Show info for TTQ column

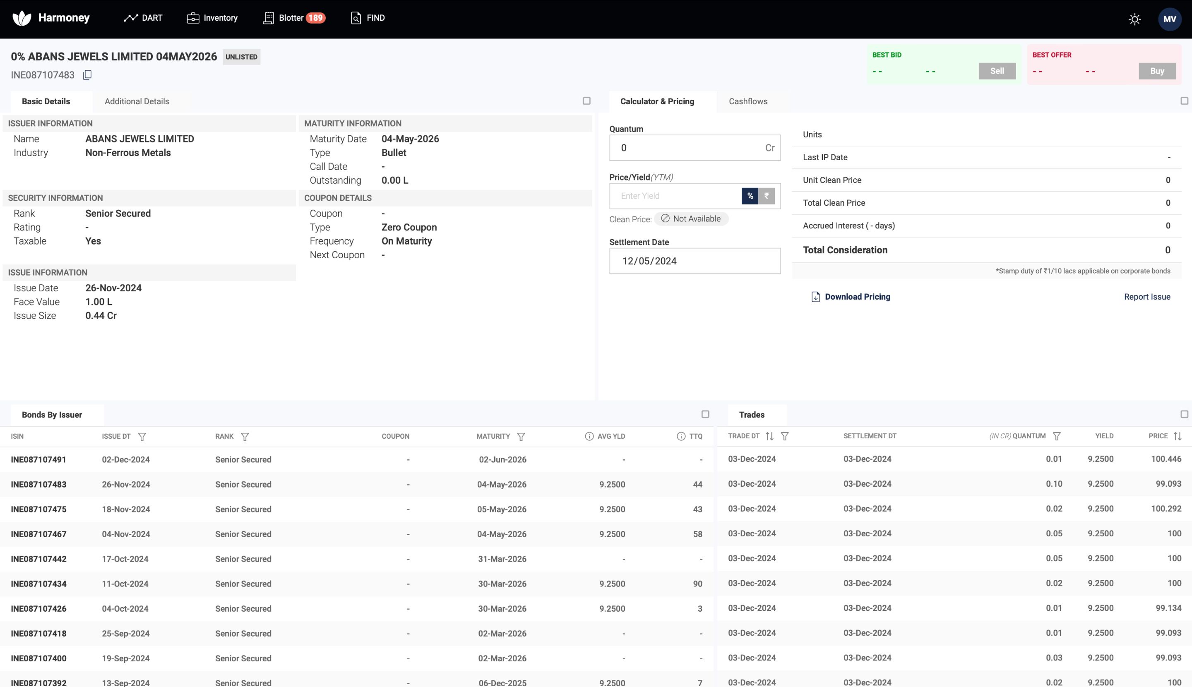681,437
